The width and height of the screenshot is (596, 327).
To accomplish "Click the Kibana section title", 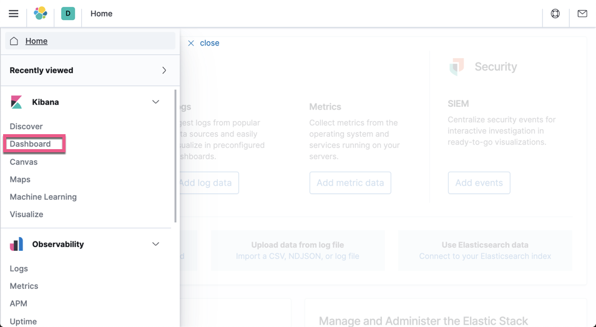I will [45, 102].
